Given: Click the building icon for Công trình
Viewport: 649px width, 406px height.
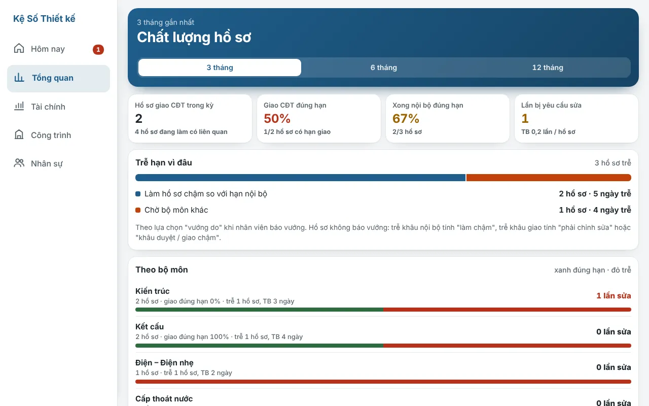Looking at the screenshot, I should [x=19, y=135].
